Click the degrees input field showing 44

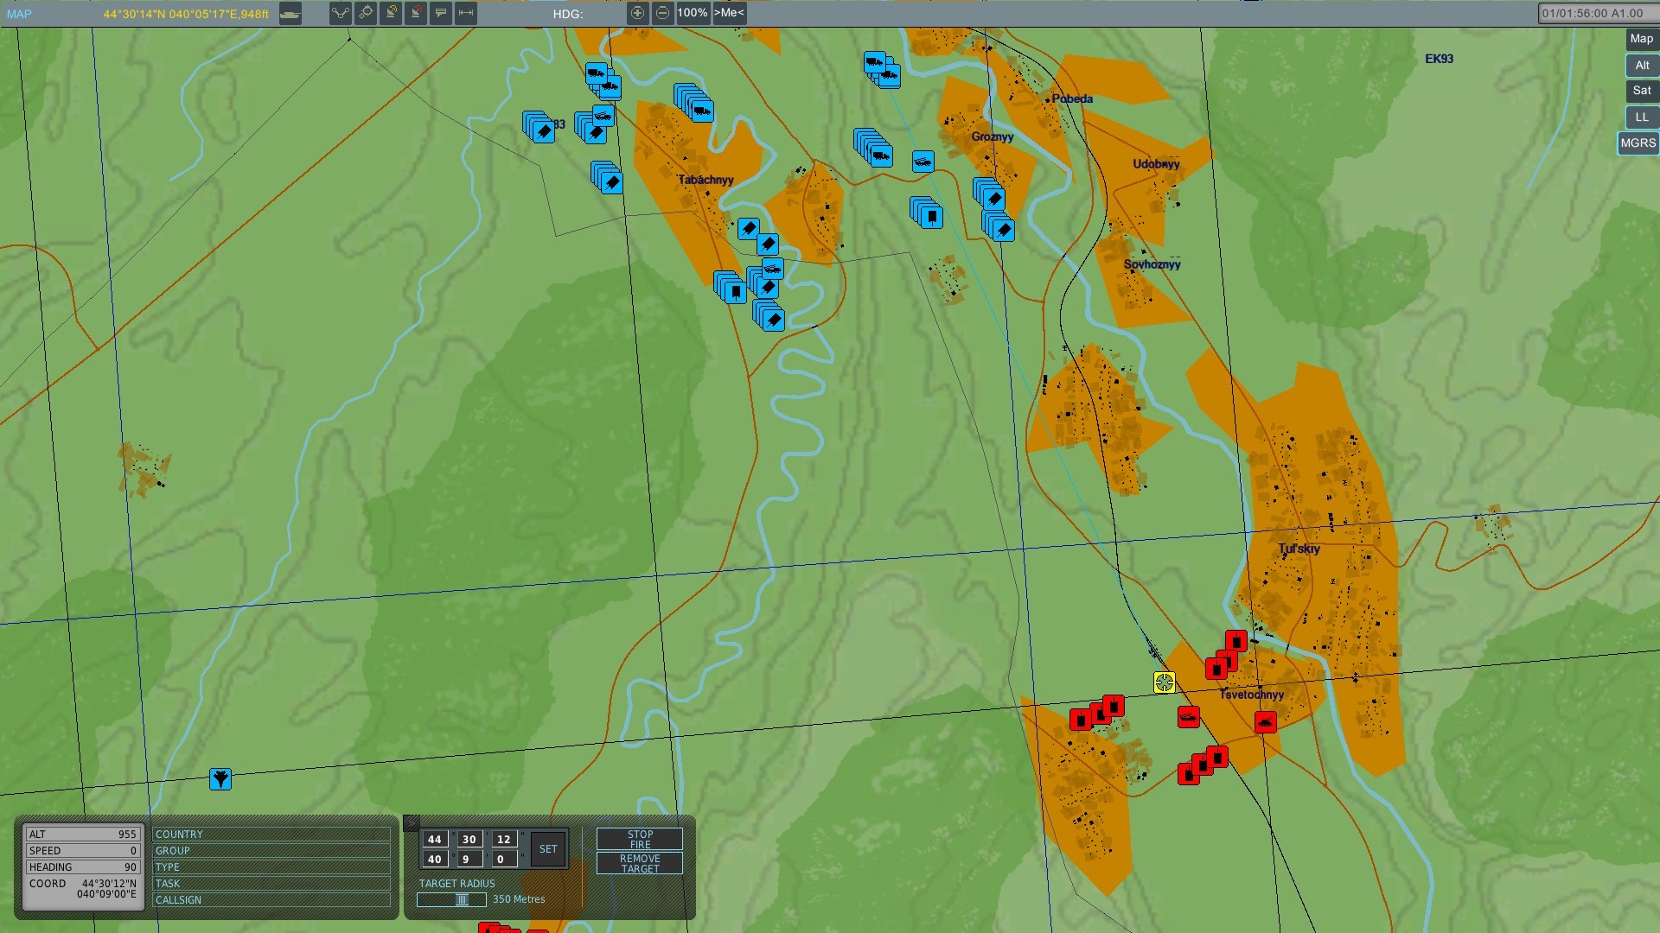coord(435,839)
